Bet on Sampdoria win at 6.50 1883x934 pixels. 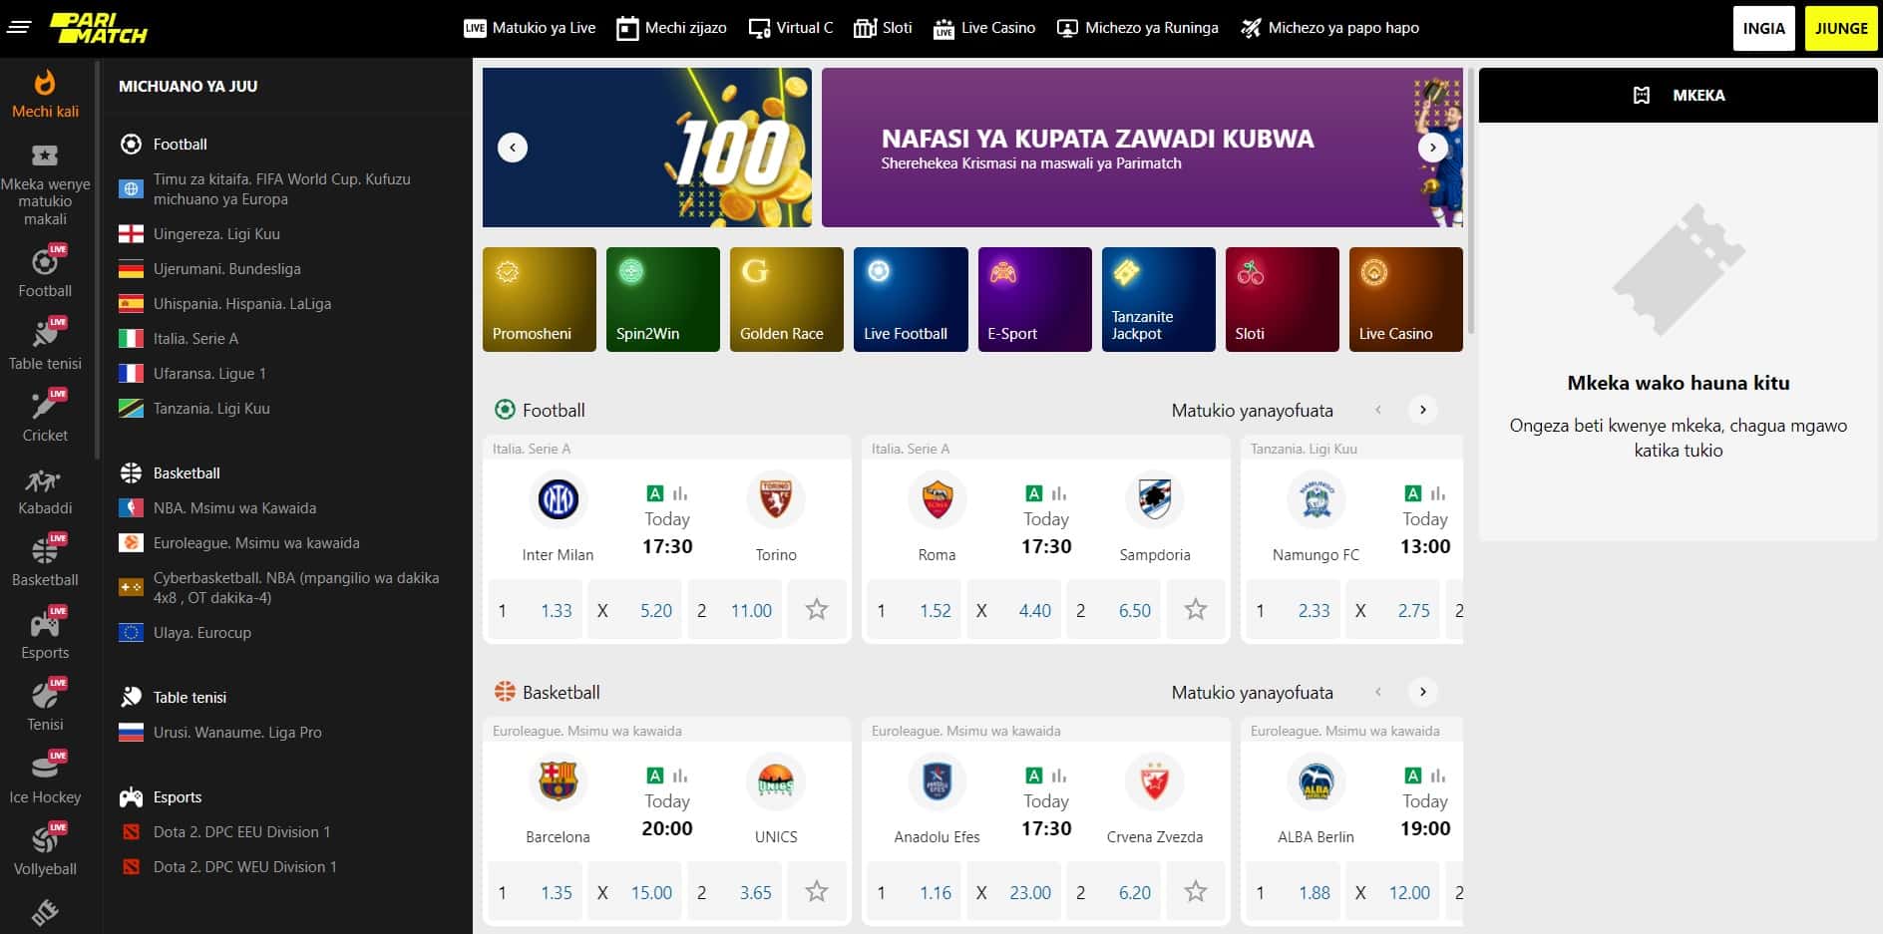pos(1113,610)
